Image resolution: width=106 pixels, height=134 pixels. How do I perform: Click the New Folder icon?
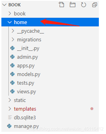(72, 5)
